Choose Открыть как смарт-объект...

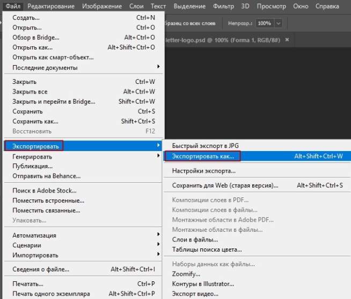coord(84,57)
